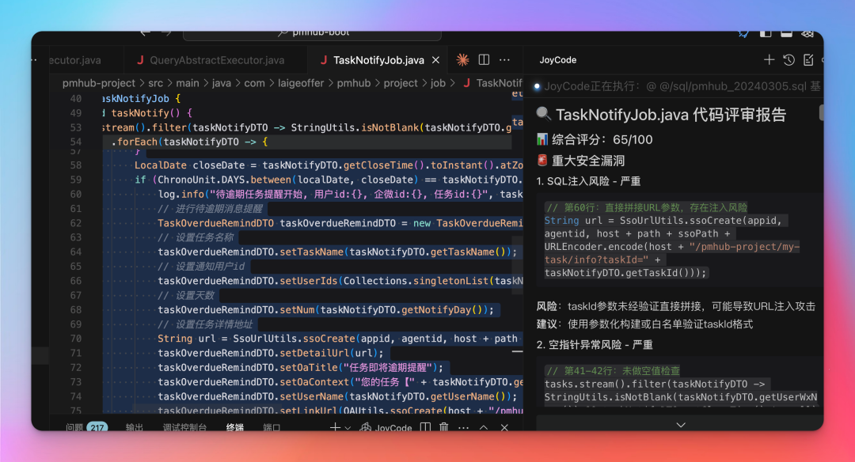Select the JoyCode side panel tab
The width and height of the screenshot is (855, 462).
(558, 60)
